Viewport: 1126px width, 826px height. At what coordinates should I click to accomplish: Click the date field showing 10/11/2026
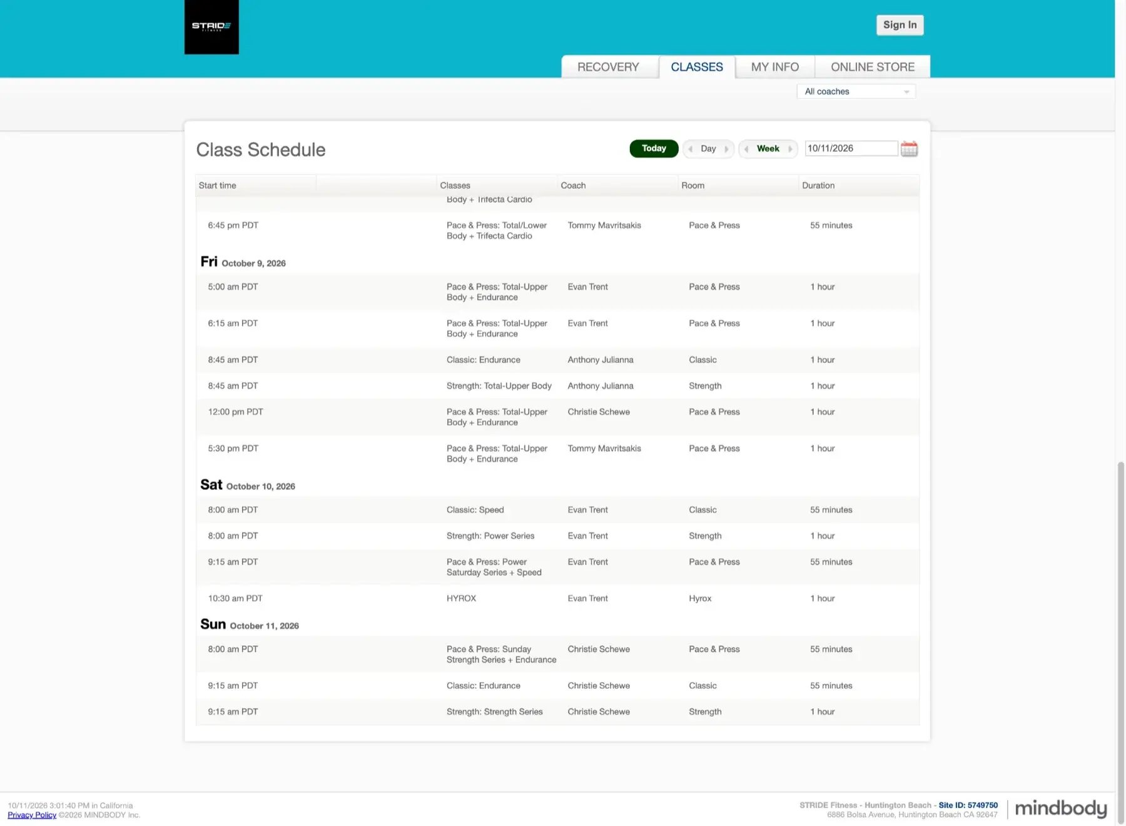coord(851,148)
